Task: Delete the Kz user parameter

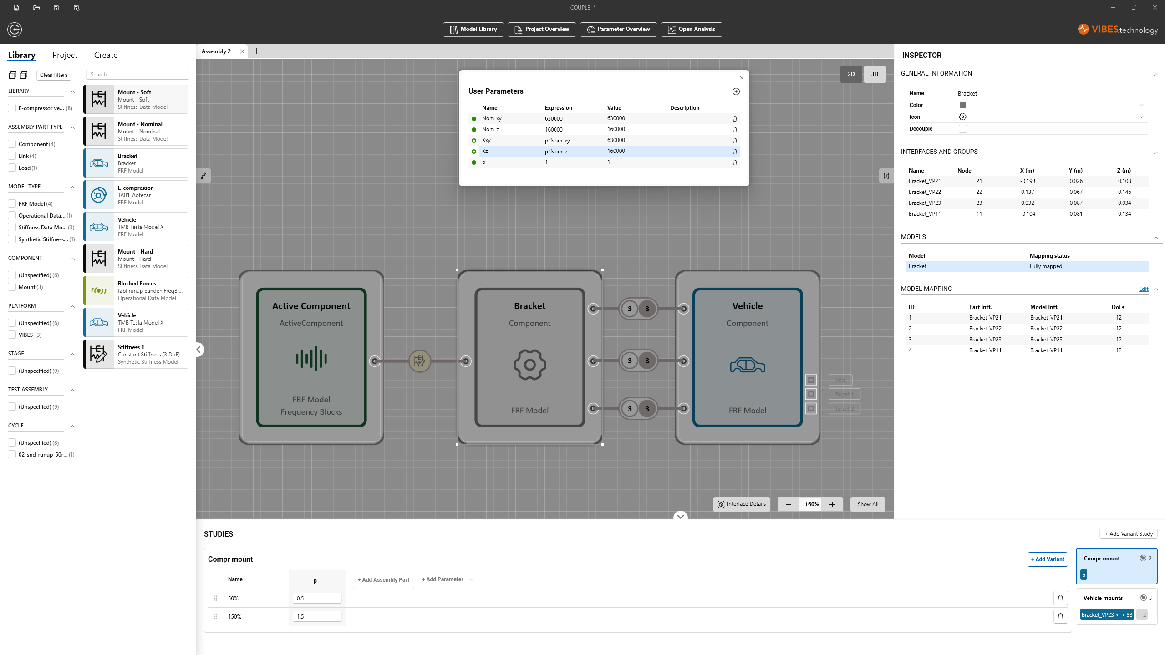Action: point(734,152)
